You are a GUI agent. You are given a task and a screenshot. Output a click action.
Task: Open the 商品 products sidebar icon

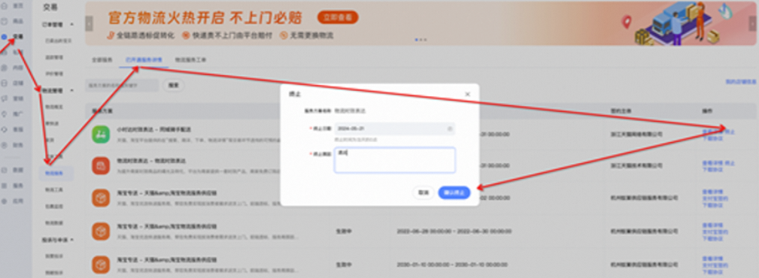5,21
